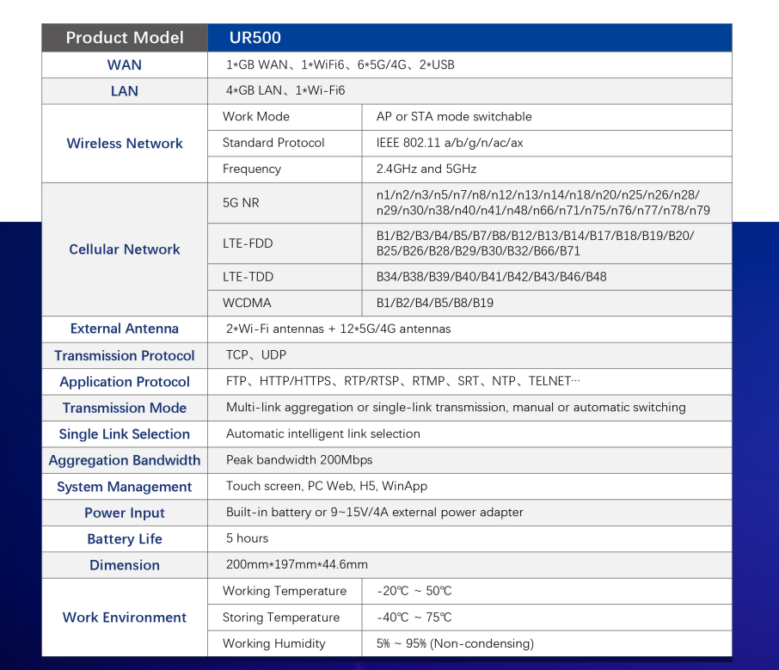Click the Single Link Selection label
The image size is (779, 670).
[x=125, y=434]
